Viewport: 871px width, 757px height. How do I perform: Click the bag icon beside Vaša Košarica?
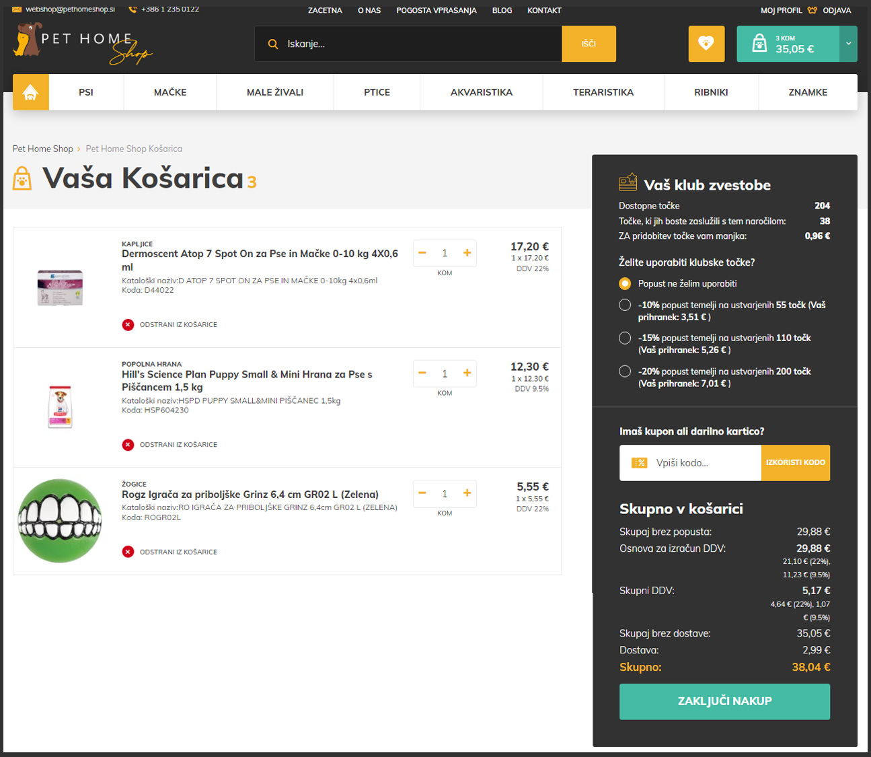point(22,178)
